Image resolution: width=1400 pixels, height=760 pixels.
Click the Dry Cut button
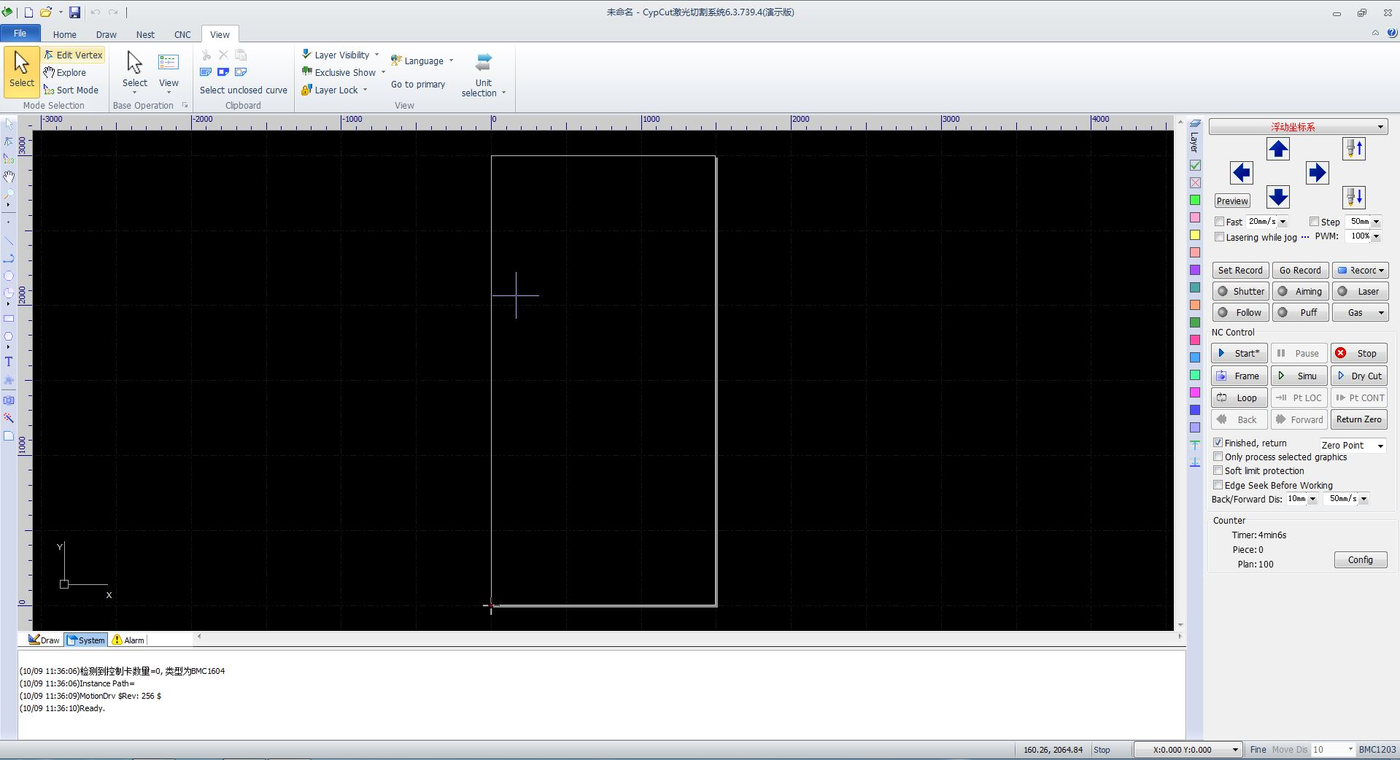tap(1358, 376)
